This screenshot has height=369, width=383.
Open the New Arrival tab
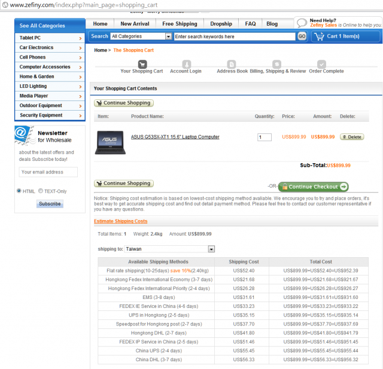pyautogui.click(x=135, y=24)
